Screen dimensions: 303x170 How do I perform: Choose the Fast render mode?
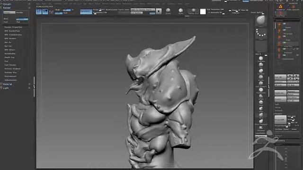[6, 22]
